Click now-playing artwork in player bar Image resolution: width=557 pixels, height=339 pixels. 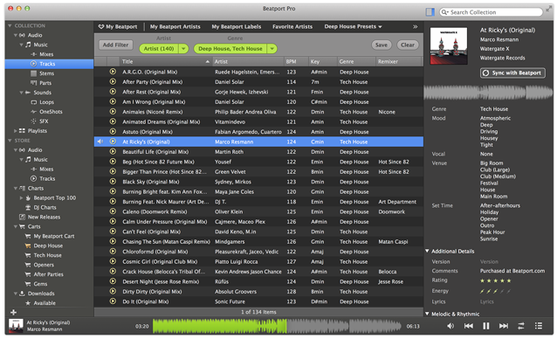(16, 326)
